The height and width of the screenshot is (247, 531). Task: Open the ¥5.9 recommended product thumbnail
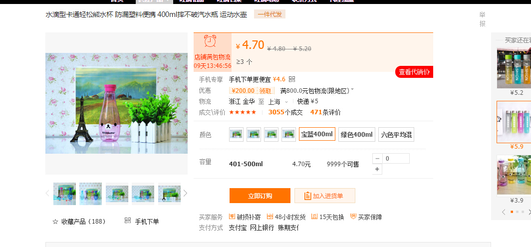pyautogui.click(x=514, y=121)
